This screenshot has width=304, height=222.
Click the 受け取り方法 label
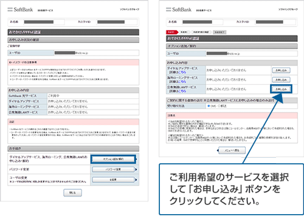[176, 106]
